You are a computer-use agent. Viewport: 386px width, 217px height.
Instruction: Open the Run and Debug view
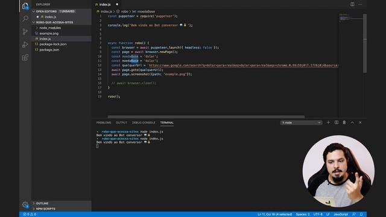point(25,45)
